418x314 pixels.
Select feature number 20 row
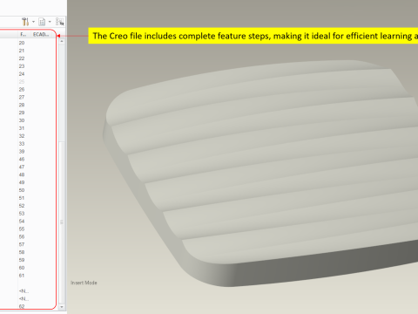tap(22, 43)
